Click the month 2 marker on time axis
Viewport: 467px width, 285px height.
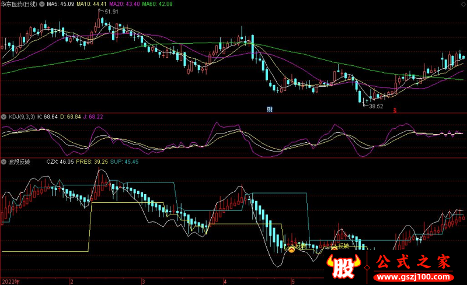click(x=72, y=282)
